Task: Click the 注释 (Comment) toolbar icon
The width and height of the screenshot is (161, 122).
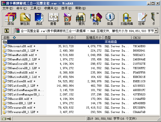Action: click(141, 19)
